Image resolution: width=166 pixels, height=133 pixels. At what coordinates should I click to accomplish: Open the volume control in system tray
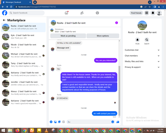coord(154,131)
